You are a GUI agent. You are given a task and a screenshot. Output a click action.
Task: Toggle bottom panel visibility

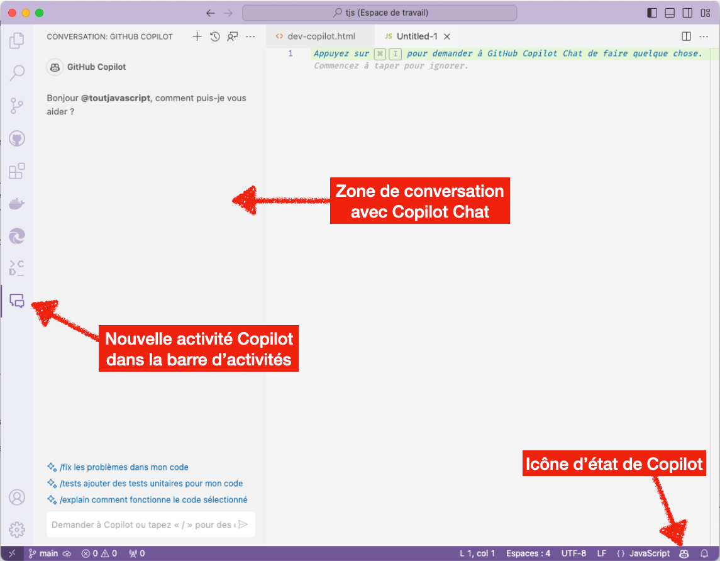coord(670,13)
